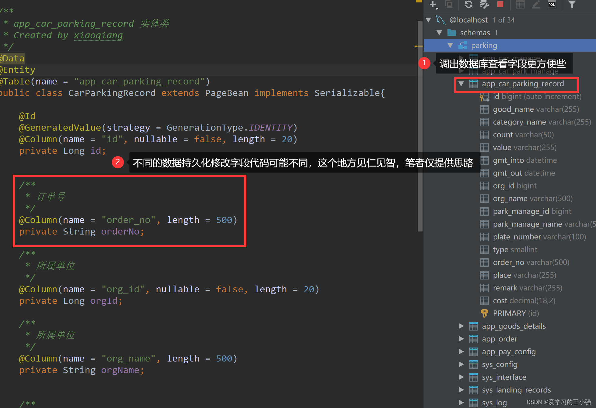596x408 pixels.
Task: Expand the app_order table
Action: [x=461, y=339]
